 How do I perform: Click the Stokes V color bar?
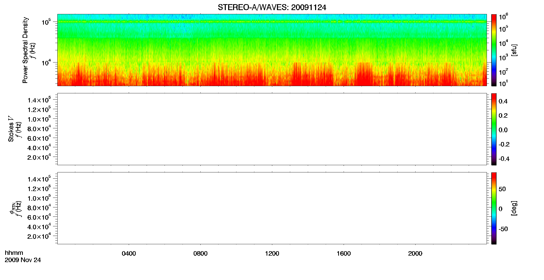click(494, 129)
